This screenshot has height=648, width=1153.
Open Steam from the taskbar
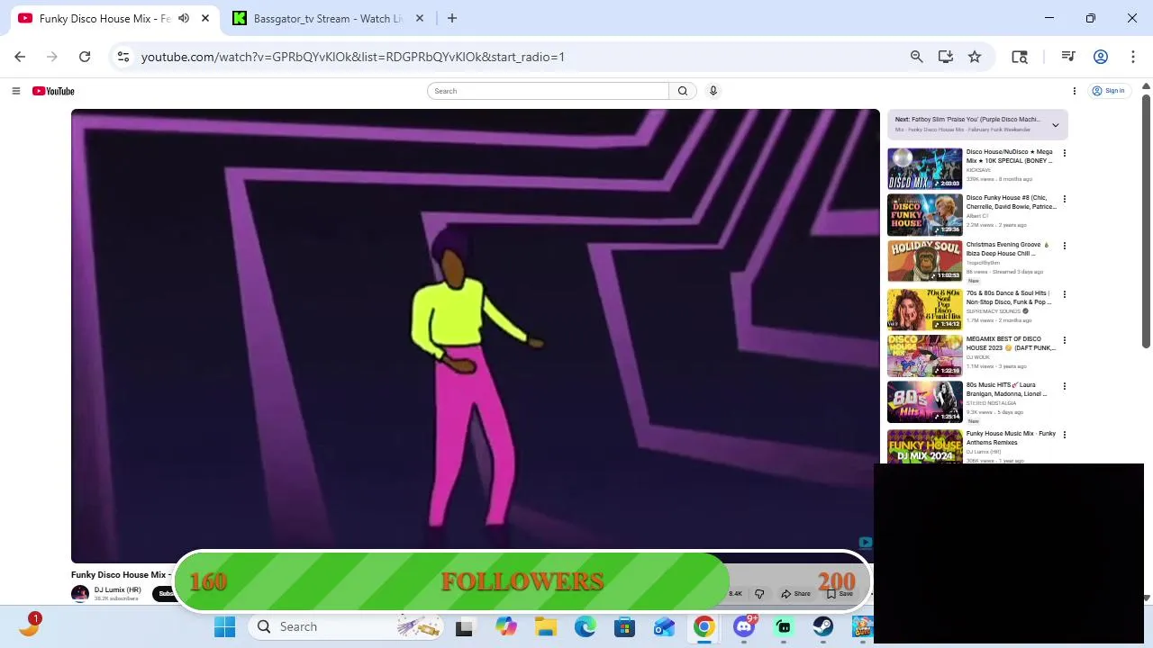point(822,626)
